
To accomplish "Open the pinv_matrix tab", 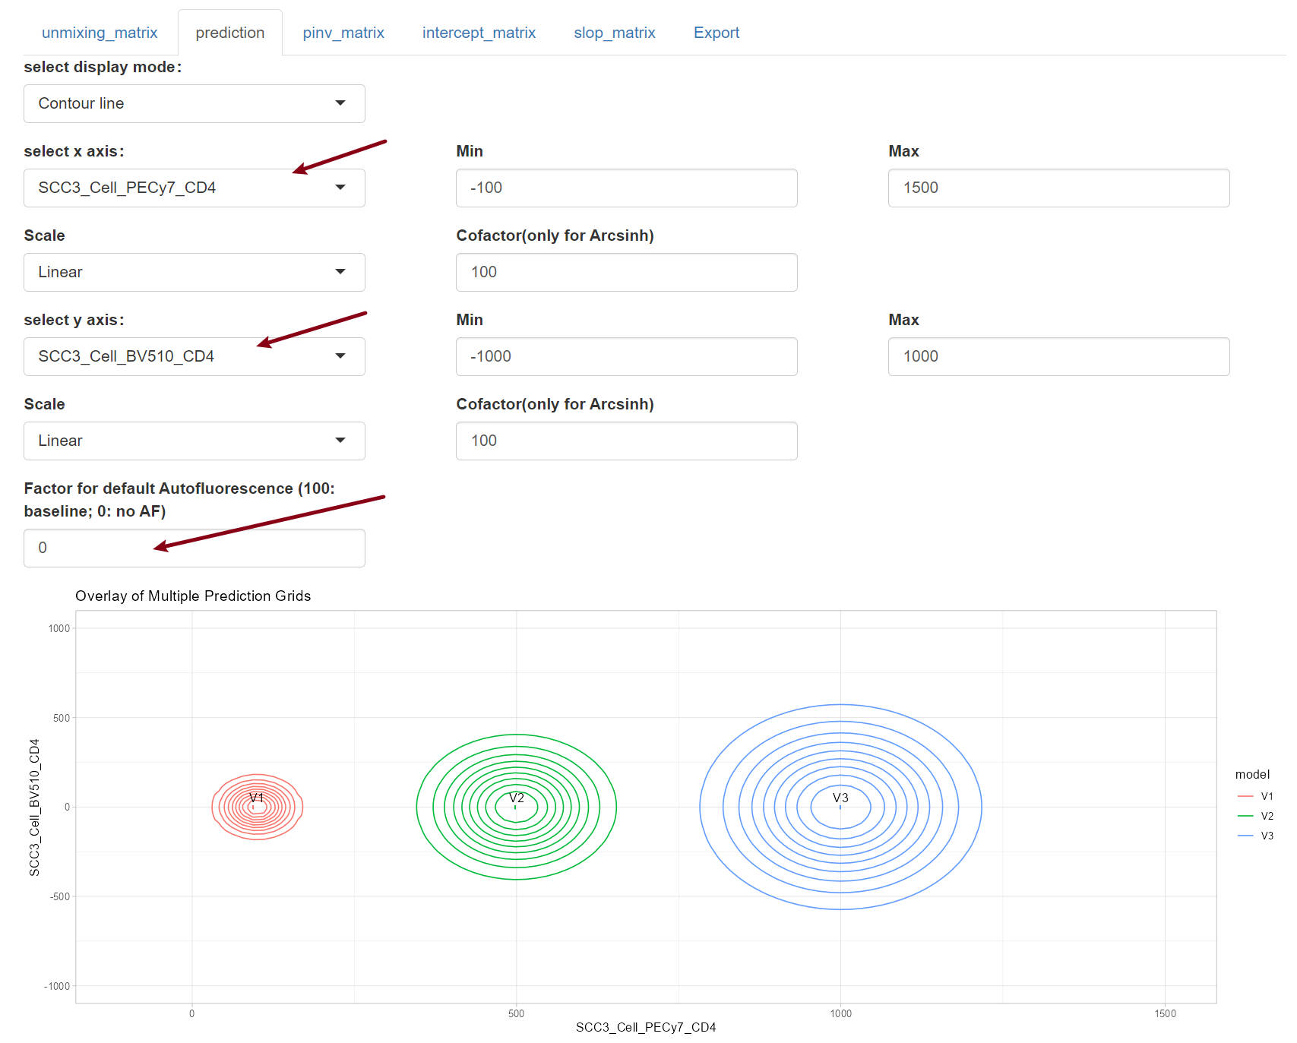I will pos(343,33).
